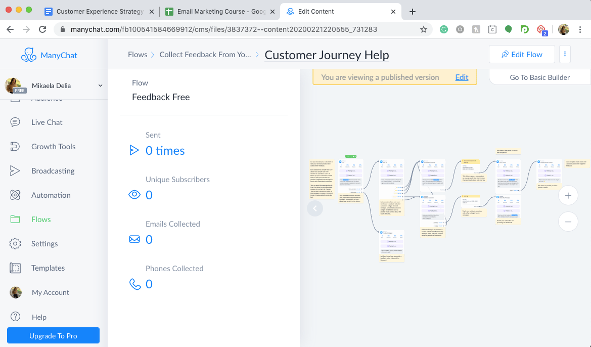
Task: Open Growth Tools section
Action: 53,146
